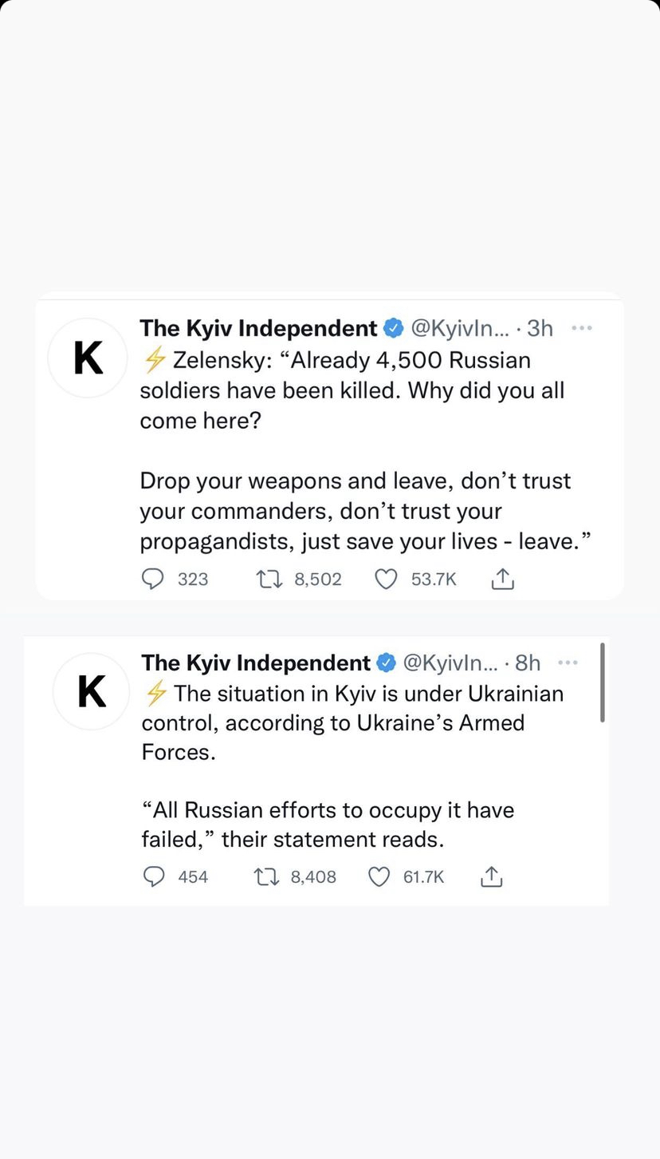This screenshot has height=1159, width=660.
Task: Click the @KyivIn handle on the 8h tweet
Action: 450,663
